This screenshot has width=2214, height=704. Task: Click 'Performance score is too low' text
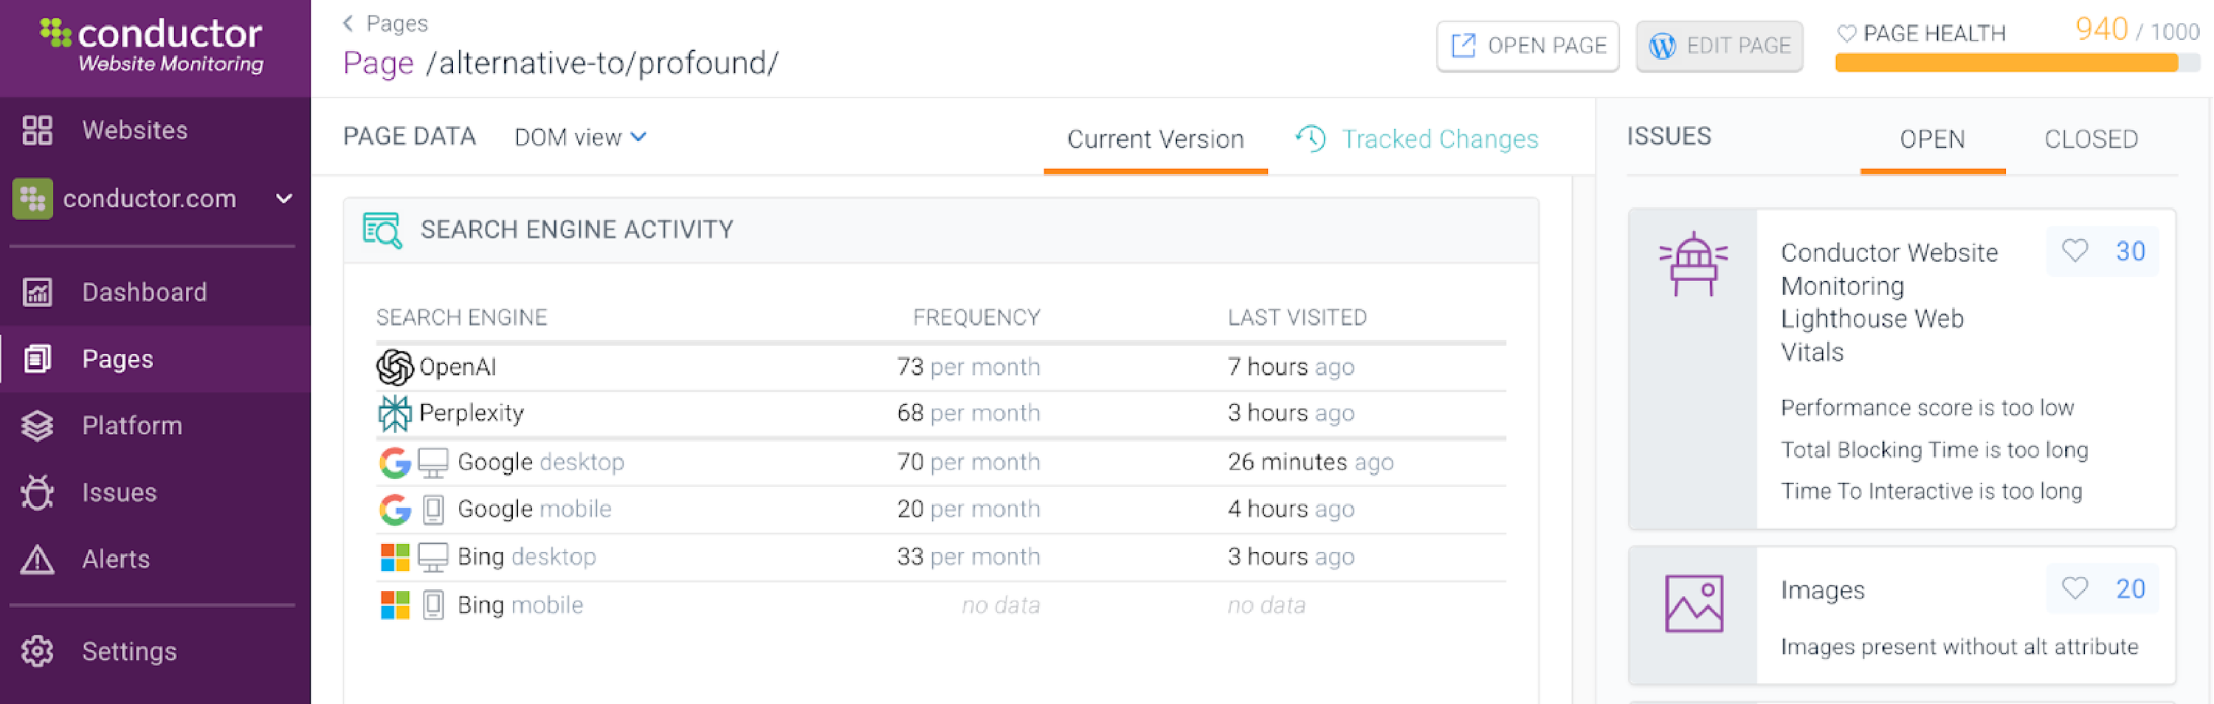click(1927, 407)
